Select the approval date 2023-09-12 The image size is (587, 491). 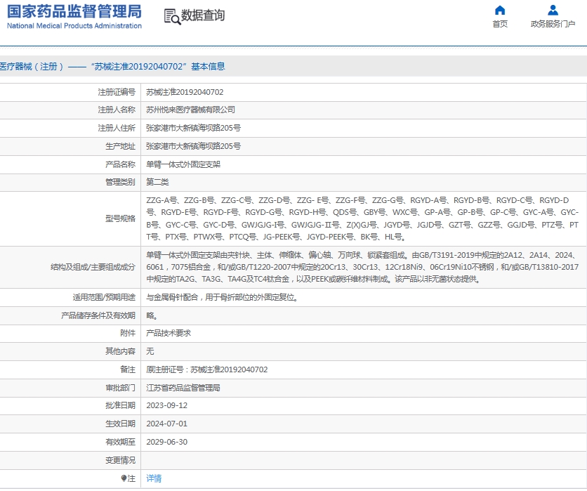click(166, 405)
